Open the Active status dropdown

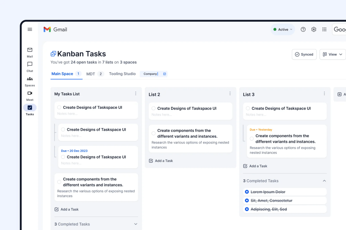pos(283,29)
